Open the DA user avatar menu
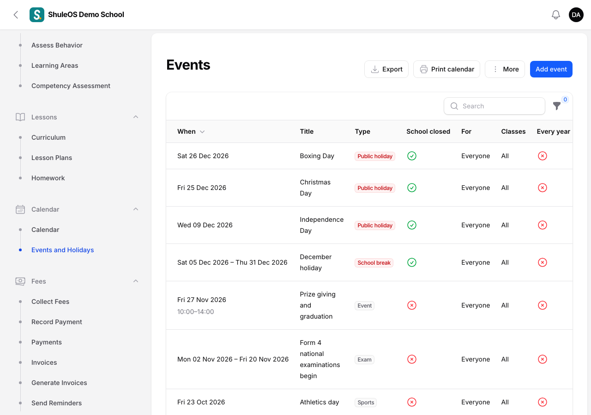 click(x=576, y=15)
